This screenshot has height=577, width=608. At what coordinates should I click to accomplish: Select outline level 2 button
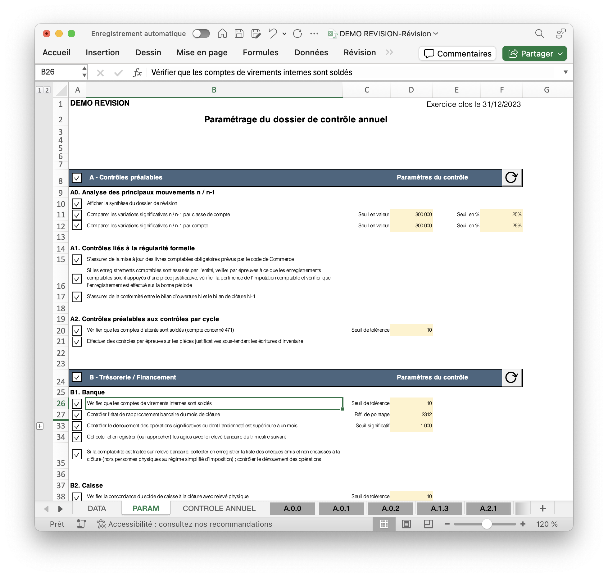(47, 90)
